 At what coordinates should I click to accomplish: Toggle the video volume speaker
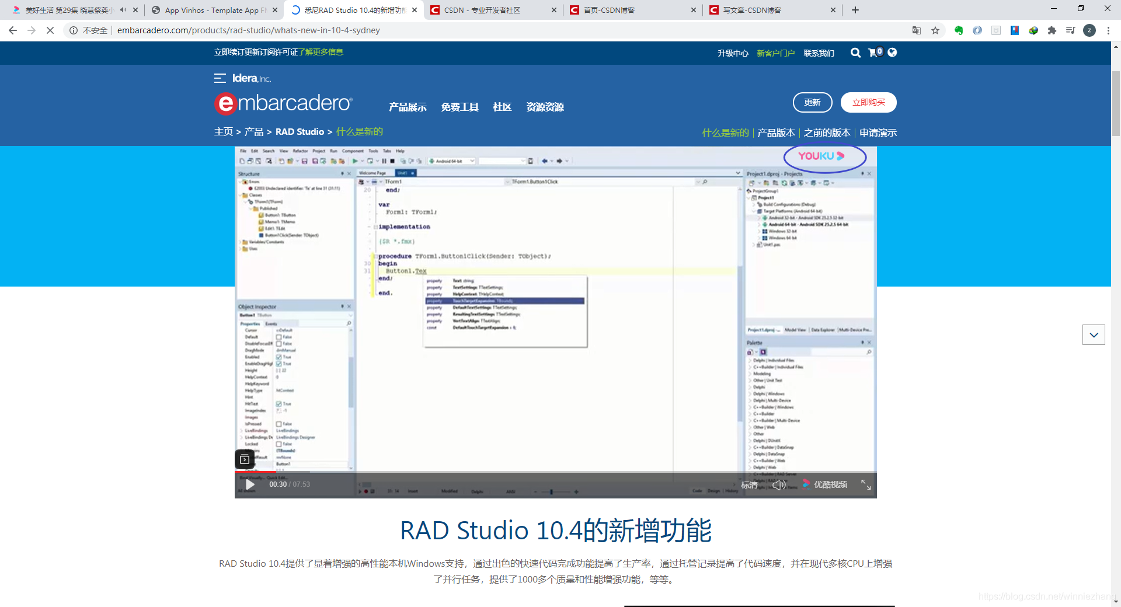[x=779, y=485]
